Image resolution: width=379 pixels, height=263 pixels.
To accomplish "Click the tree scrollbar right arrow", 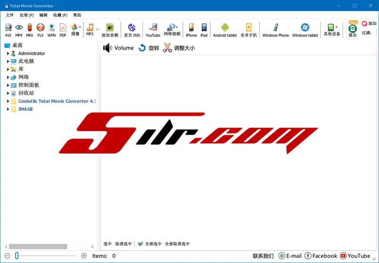I will (x=92, y=246).
